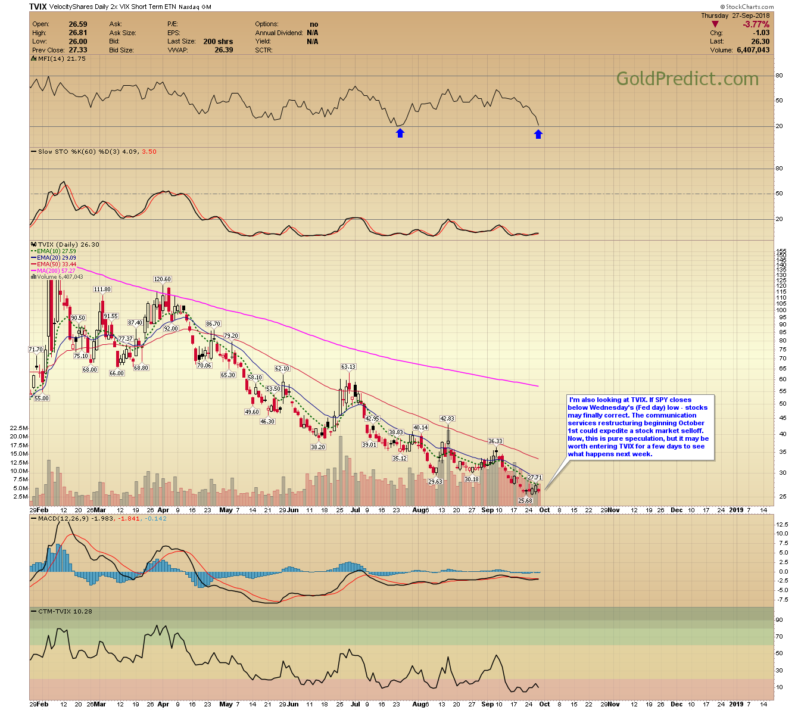Click the 38.20 price low label

click(318, 447)
